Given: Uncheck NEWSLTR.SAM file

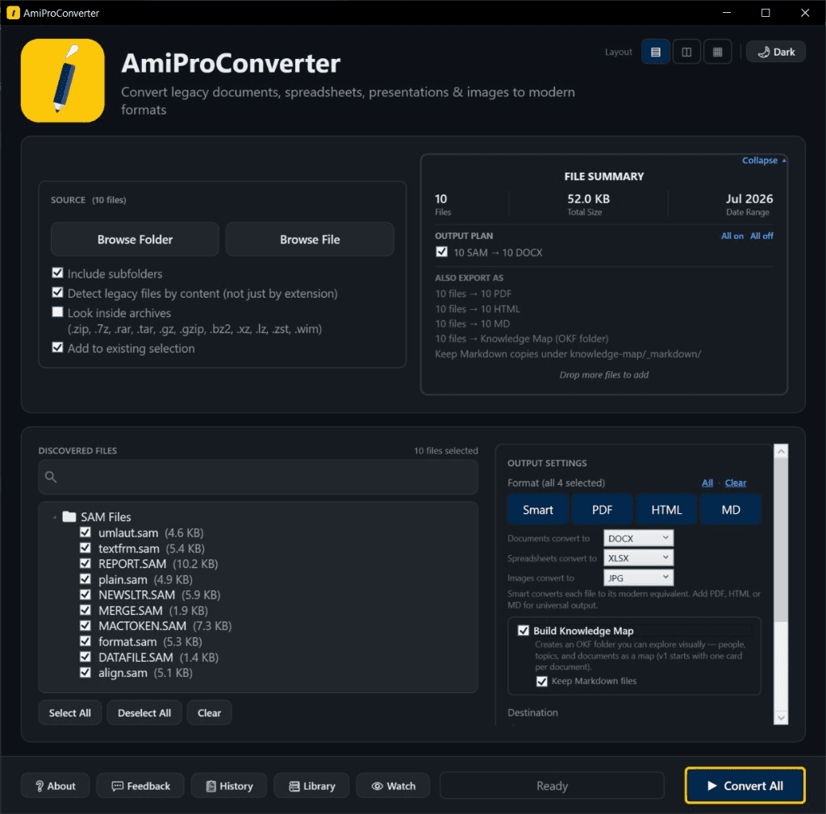Looking at the screenshot, I should point(85,595).
